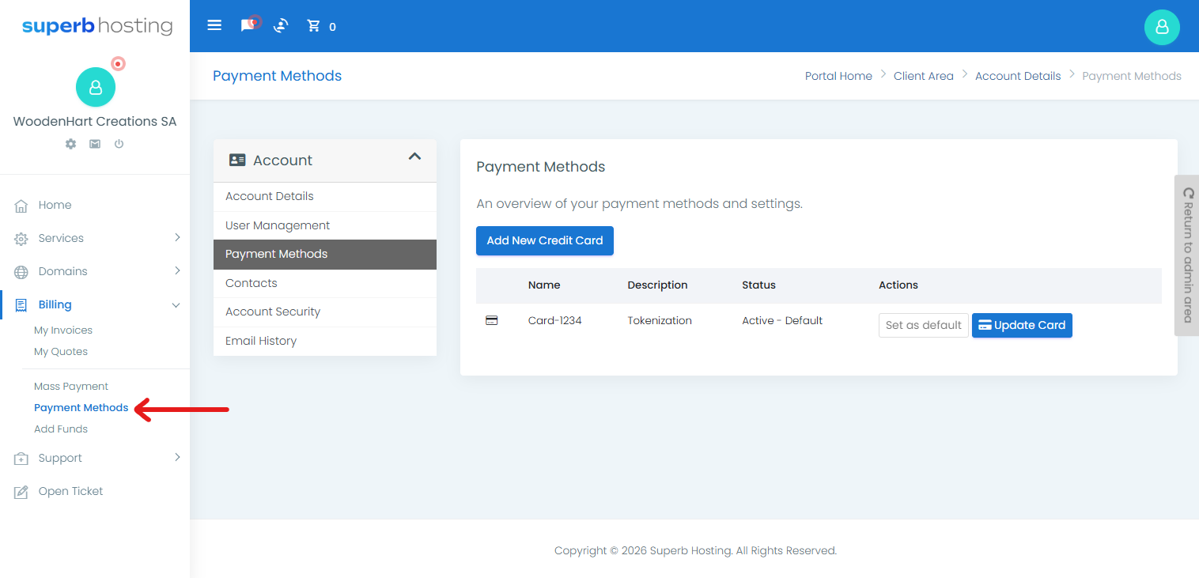Screen dimensions: 1199x578
Task: Click the Actions column header
Action: 898,285
